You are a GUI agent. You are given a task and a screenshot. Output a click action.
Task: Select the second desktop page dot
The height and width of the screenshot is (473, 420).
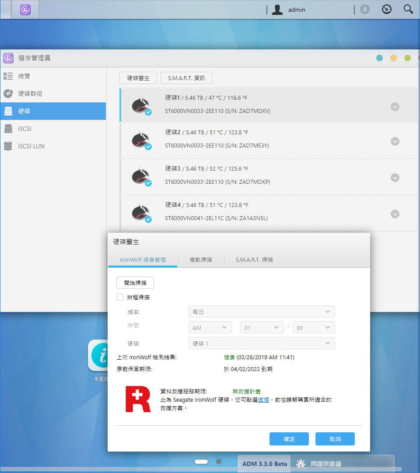[219, 462]
